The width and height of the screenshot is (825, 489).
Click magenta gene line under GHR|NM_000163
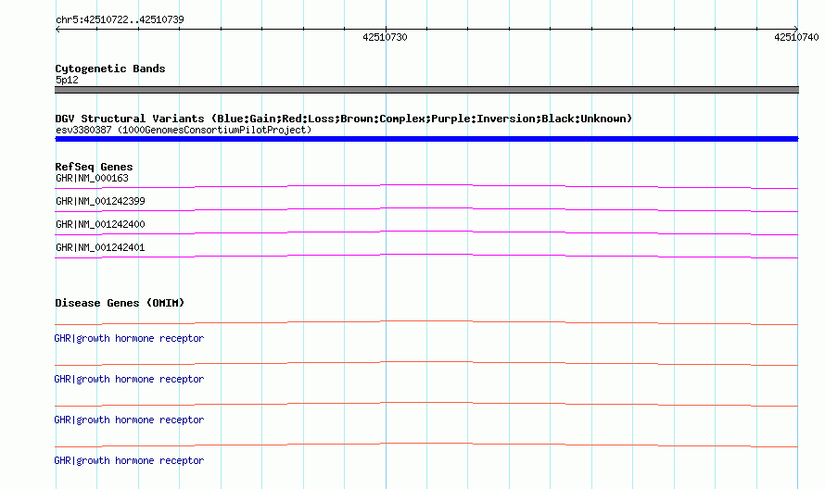pos(426,186)
